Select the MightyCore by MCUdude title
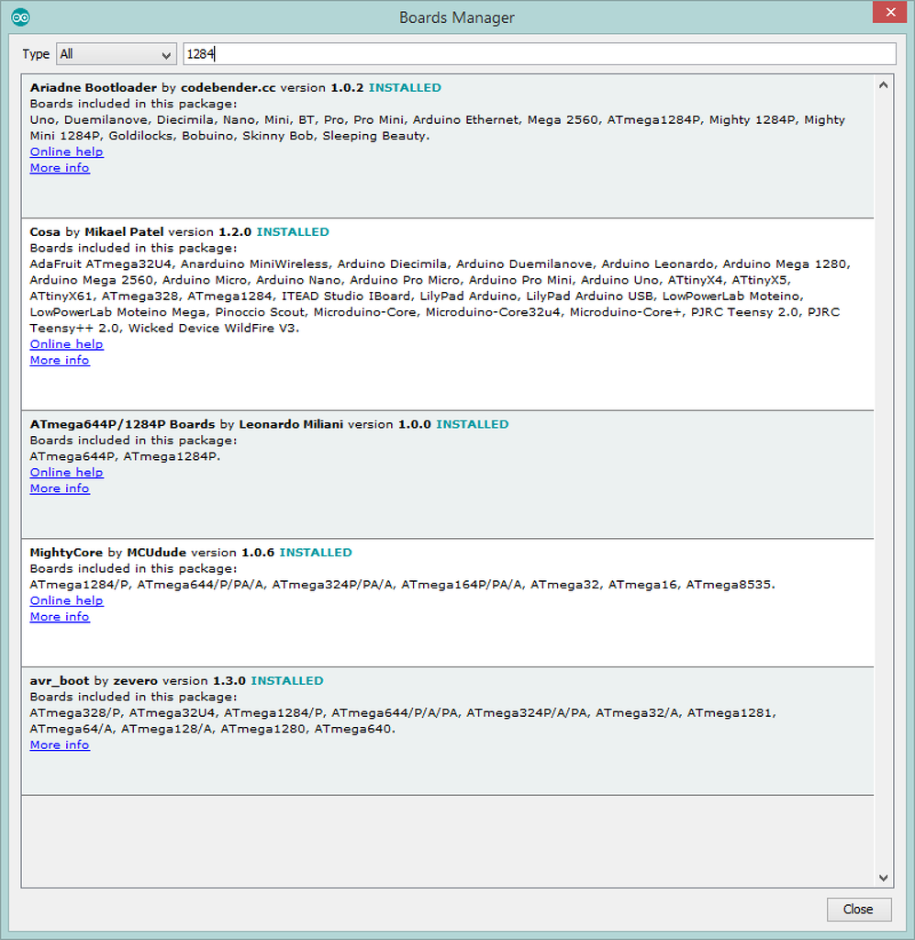915x940 pixels. [x=108, y=553]
